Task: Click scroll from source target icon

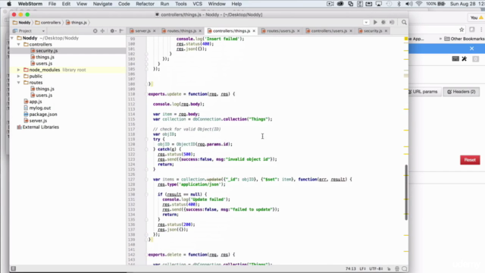Action: coord(95,31)
